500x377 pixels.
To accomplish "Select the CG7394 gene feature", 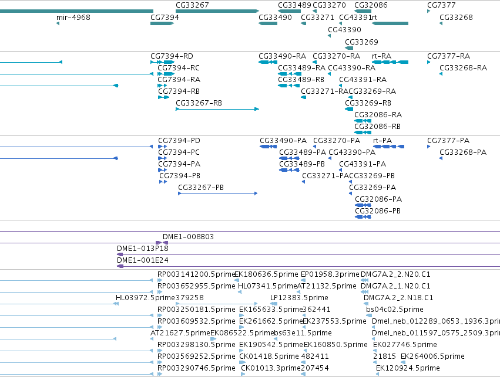I will click(x=162, y=23).
